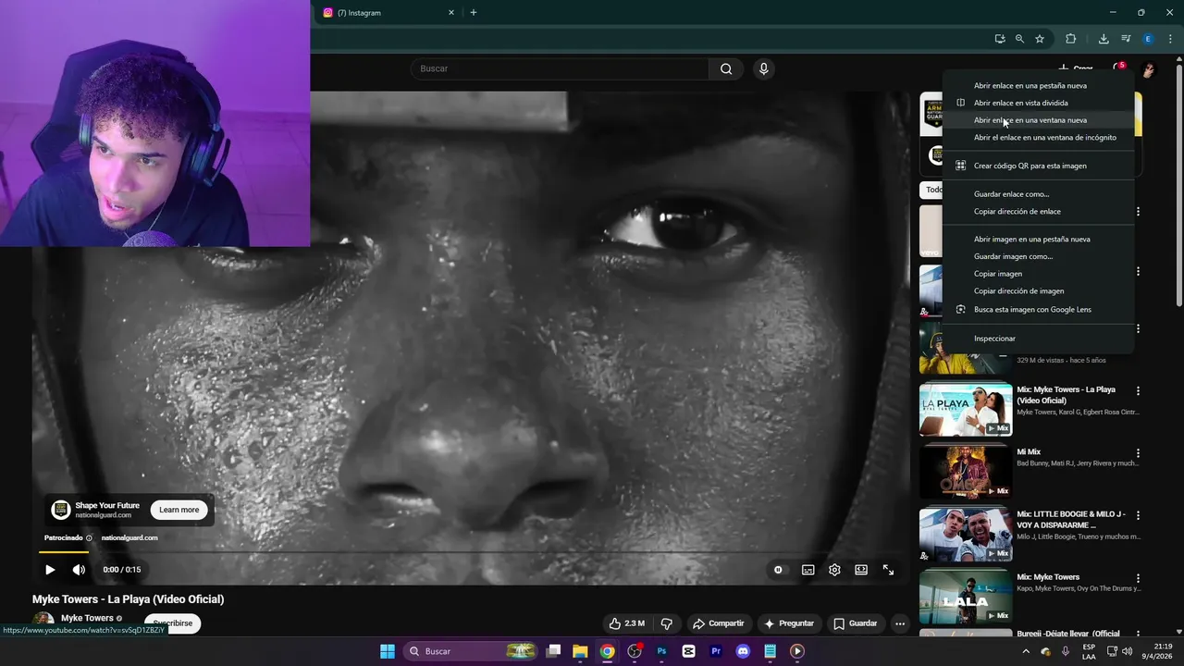
Task: Bookmark page with star icon
Action: [1040, 39]
